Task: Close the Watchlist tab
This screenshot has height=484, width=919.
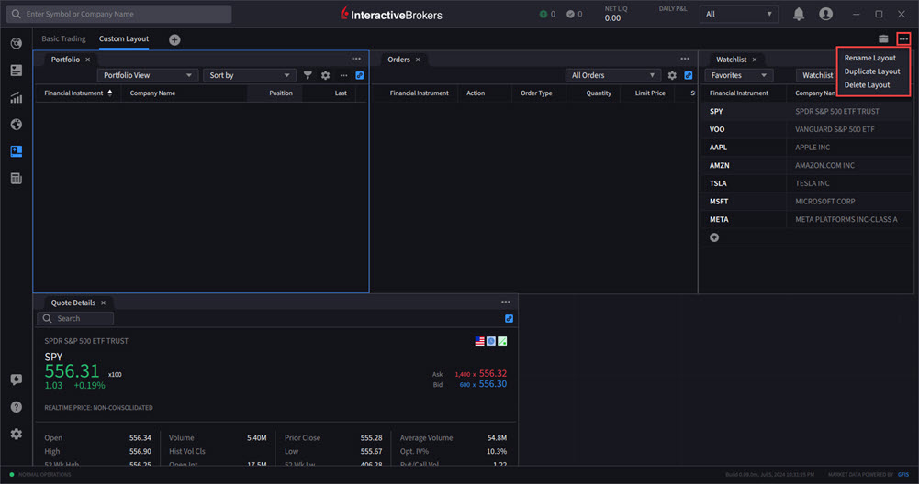Action: [755, 60]
